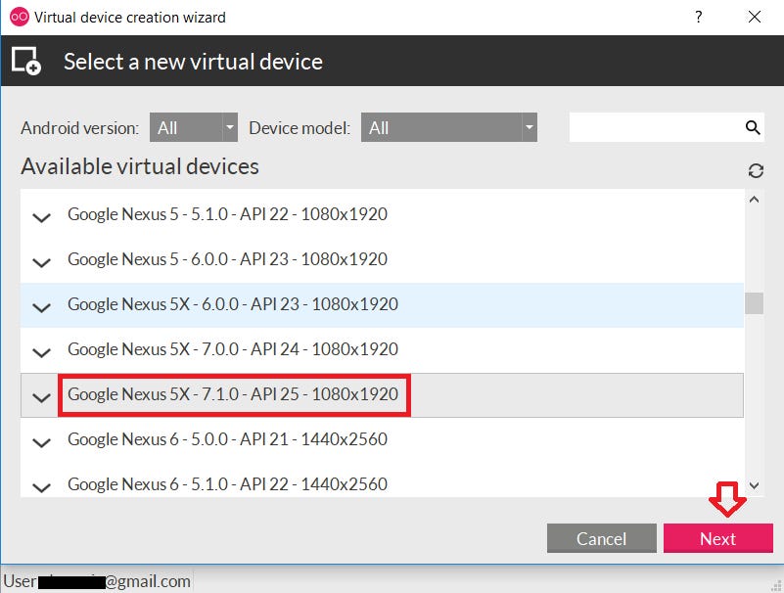
Task: Click the scroll up arrow of device list
Action: click(x=754, y=200)
